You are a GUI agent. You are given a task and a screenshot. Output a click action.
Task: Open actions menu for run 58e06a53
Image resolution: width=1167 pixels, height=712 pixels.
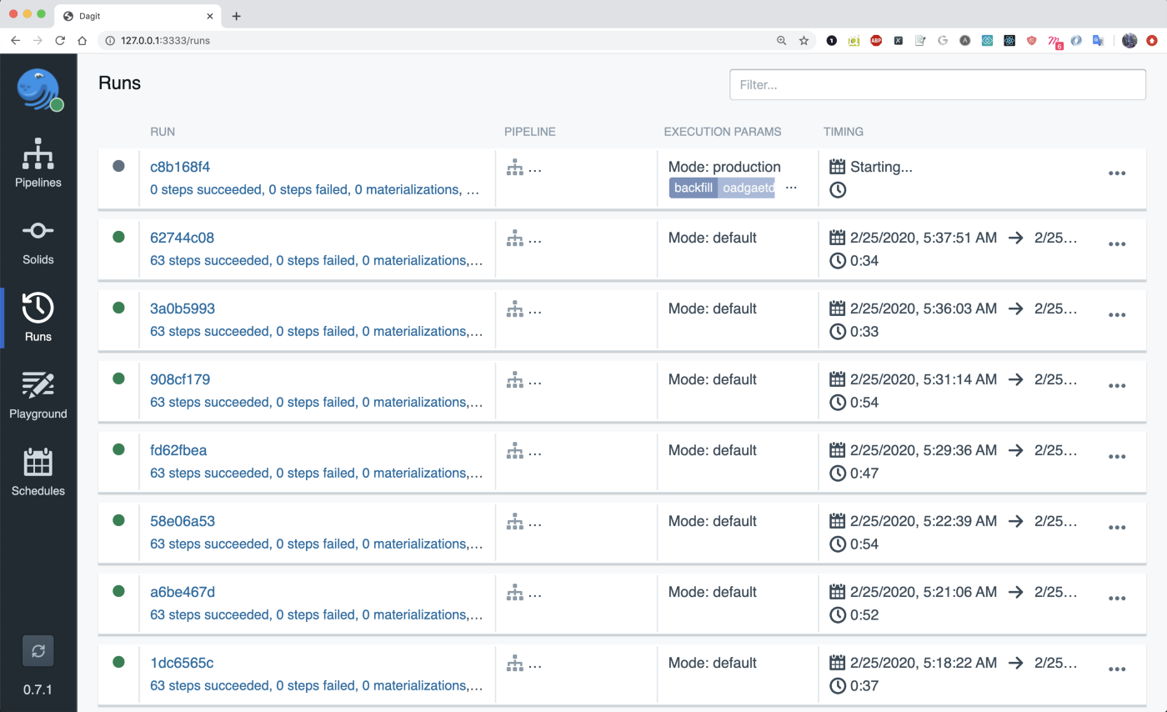pyautogui.click(x=1117, y=528)
